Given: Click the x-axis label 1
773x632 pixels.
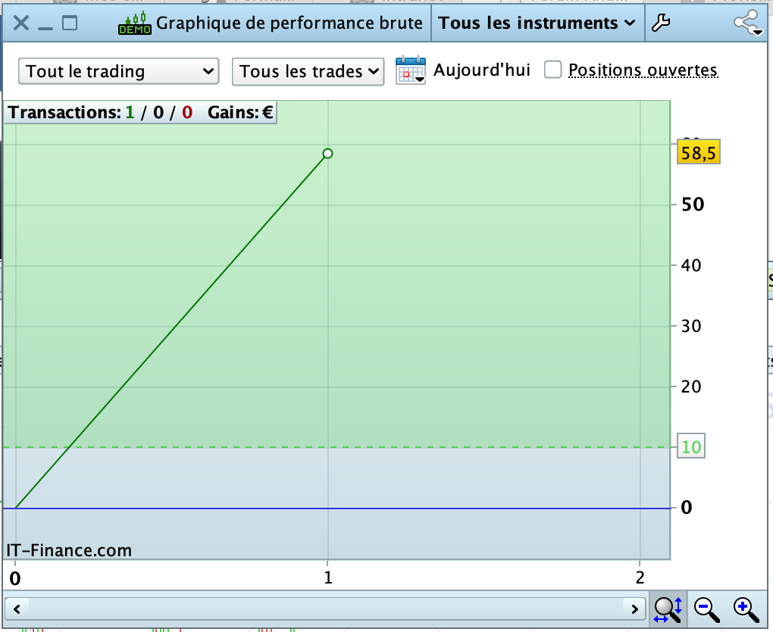Looking at the screenshot, I should (328, 577).
